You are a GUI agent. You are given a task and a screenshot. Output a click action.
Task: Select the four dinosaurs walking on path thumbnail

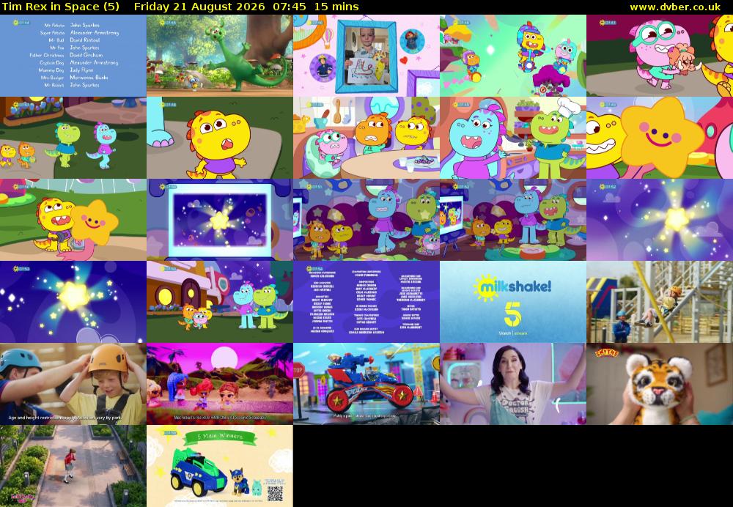(x=73, y=138)
